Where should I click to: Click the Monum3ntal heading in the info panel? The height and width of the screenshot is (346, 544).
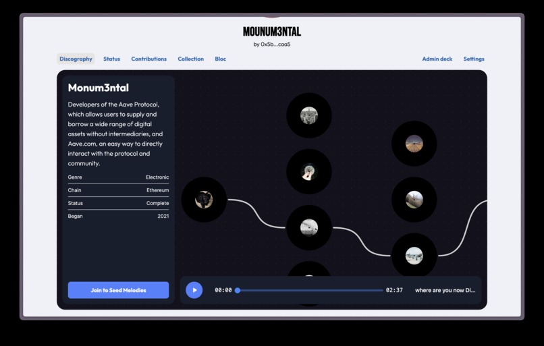99,88
